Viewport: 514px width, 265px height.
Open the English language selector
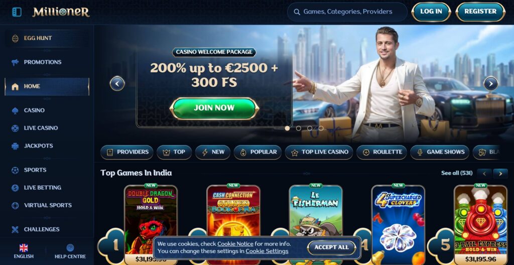pyautogui.click(x=24, y=251)
